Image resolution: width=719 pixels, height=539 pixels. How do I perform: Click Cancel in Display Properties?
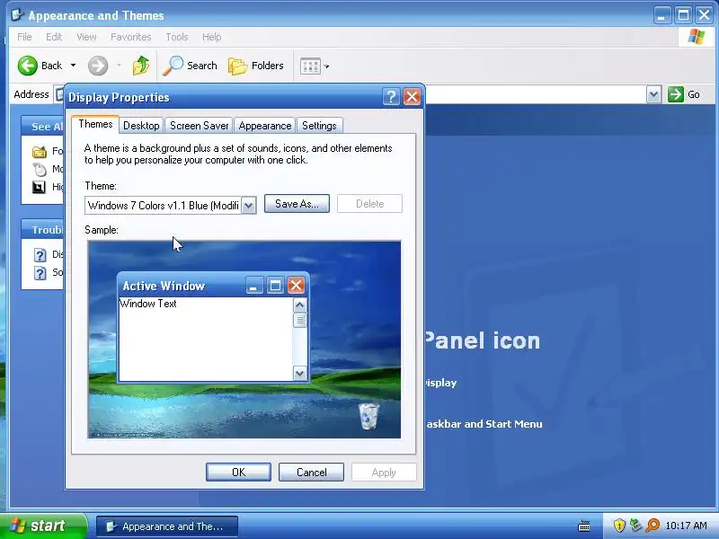(311, 473)
